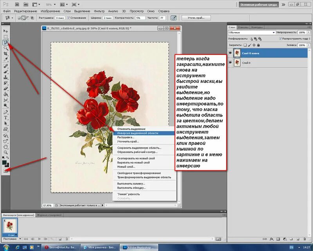Choose Инверсия выделенной области from context menu
This screenshot has width=313, height=251.
(144, 133)
